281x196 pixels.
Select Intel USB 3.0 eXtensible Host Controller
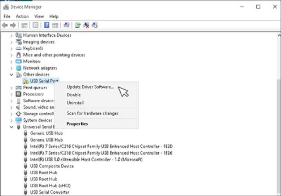(x=86, y=159)
